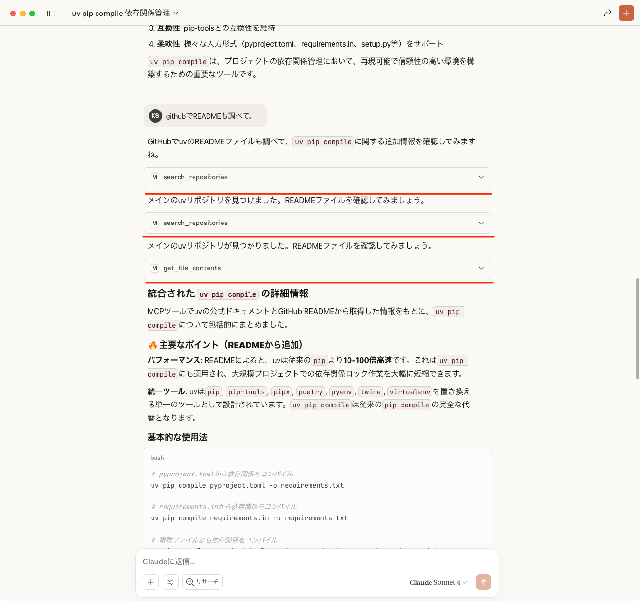Screen dimensions: 640x601
Task: Click the virtualenv inline code
Action: [409, 392]
